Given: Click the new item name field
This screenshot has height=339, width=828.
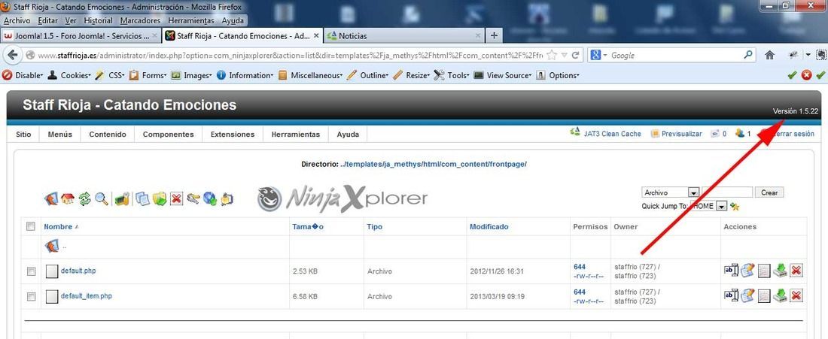Looking at the screenshot, I should pyautogui.click(x=727, y=192).
